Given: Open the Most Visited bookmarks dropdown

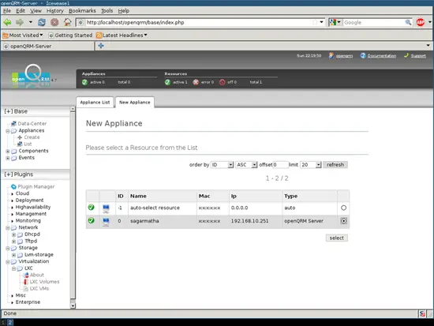Looking at the screenshot, I should click(23, 36).
